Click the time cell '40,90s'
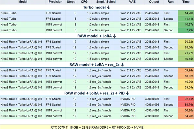This screenshot has width=194, height=129. 186,82
